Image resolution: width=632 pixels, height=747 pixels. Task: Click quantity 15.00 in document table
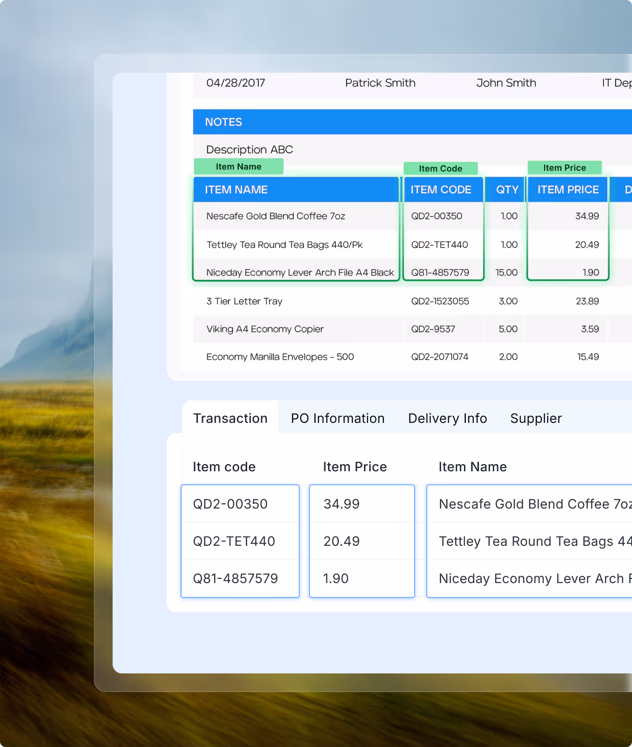506,272
